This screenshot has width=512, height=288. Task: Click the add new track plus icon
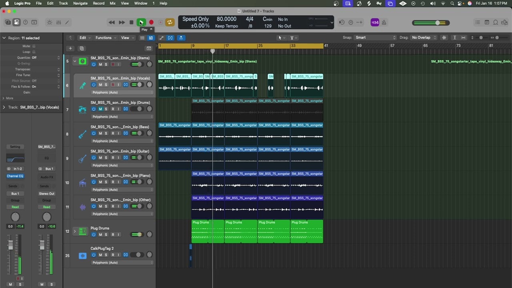(70, 48)
